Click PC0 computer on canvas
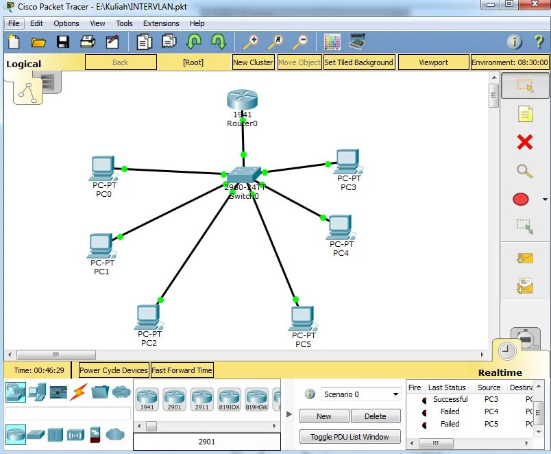Viewport: 551px width, 454px height. [x=103, y=169]
